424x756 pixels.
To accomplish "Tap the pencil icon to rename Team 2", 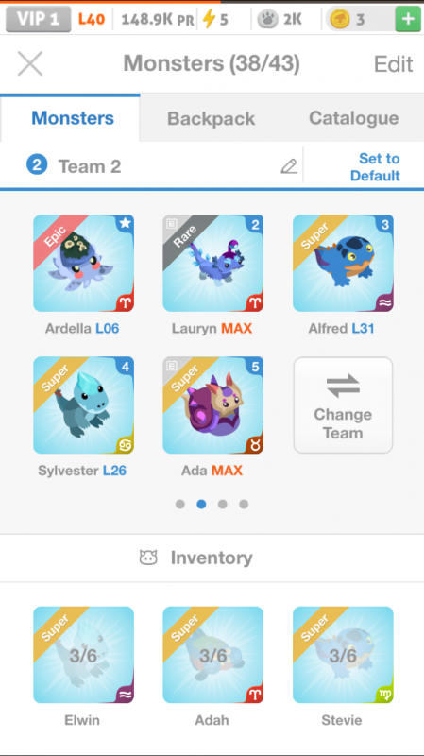I will (x=289, y=166).
